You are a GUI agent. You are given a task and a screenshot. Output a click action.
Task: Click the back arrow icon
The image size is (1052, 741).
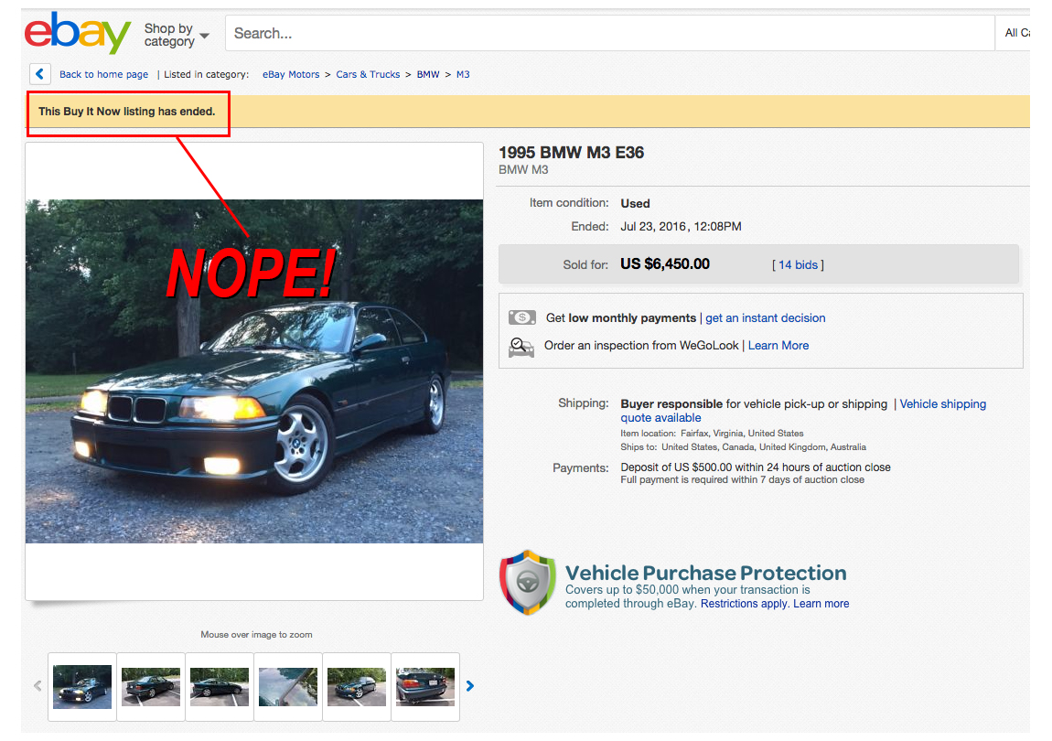(x=39, y=74)
